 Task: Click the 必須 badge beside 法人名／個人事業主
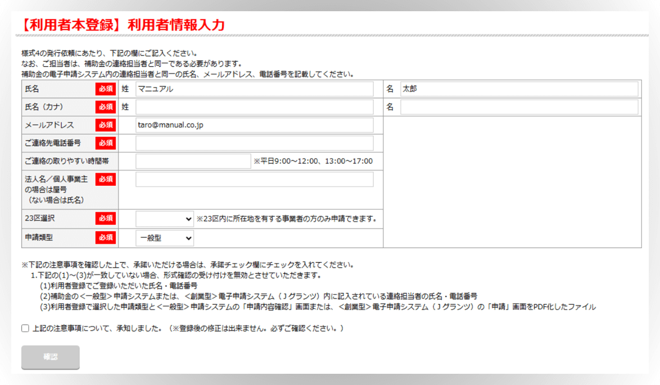[x=106, y=179]
